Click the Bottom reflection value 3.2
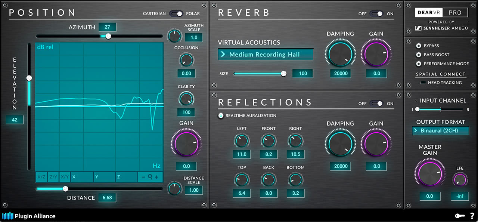478x222 pixels. [x=295, y=193]
